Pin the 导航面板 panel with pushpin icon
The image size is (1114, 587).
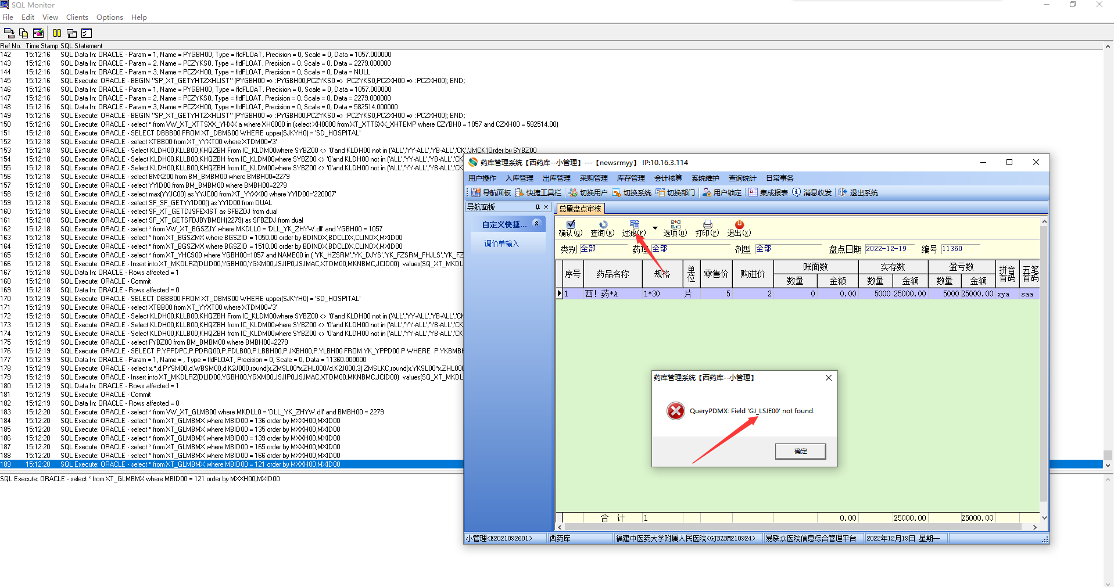538,207
